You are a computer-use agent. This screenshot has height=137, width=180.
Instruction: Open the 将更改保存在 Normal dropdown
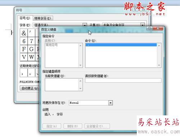111,103
